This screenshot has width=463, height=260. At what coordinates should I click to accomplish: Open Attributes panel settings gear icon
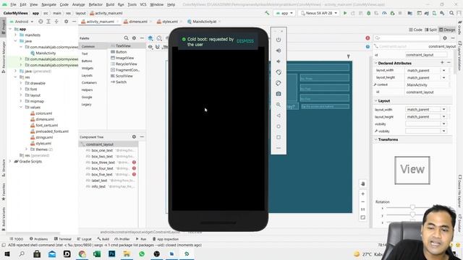click(445, 38)
